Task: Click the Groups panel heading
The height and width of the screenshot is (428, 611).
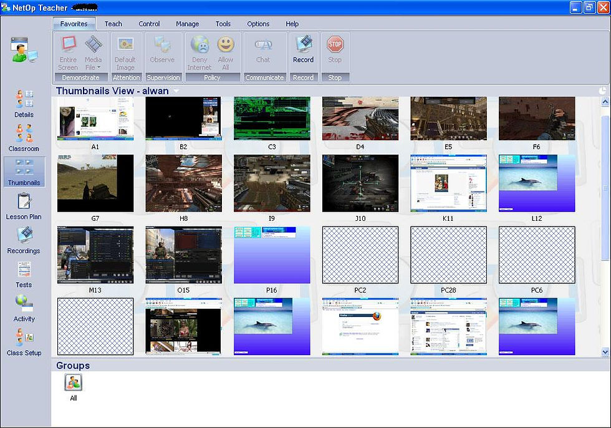Action: click(x=73, y=366)
